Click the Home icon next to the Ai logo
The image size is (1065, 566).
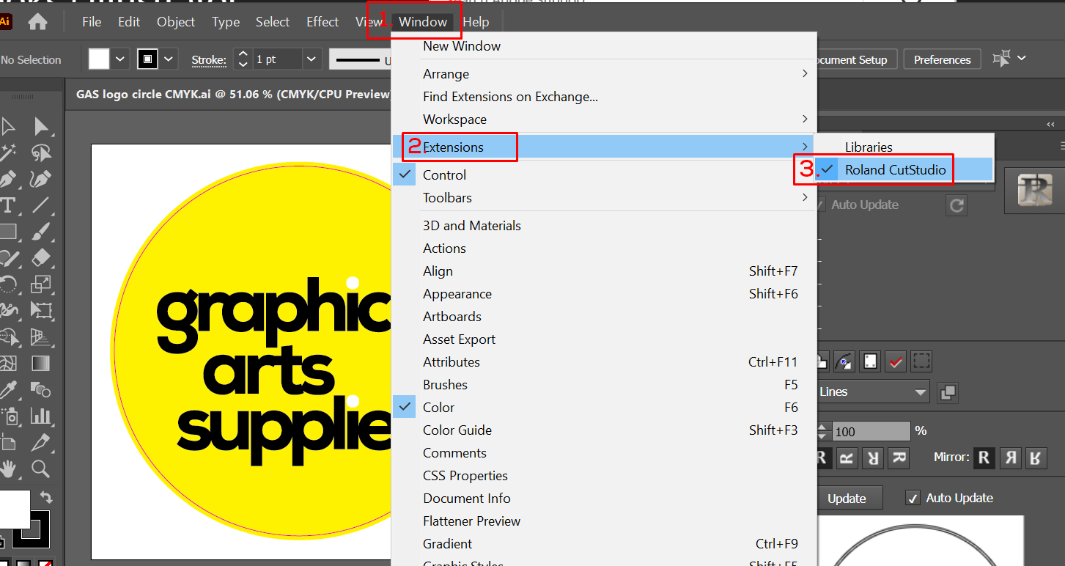(x=37, y=22)
